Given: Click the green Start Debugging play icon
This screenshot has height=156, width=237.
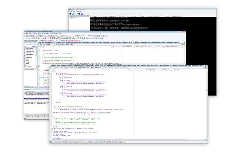Looking at the screenshot, I should click(x=54, y=36).
